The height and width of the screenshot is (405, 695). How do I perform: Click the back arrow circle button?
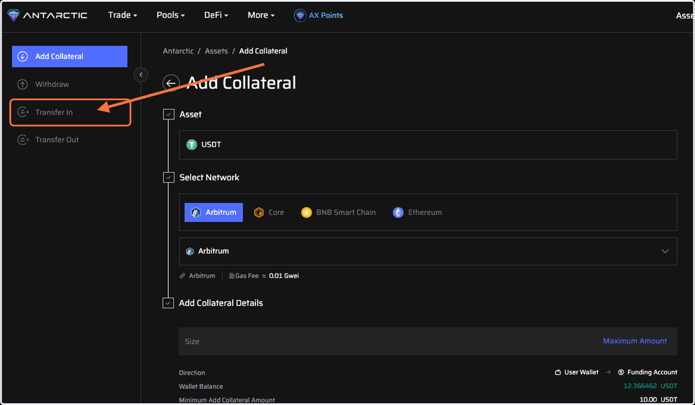(171, 83)
